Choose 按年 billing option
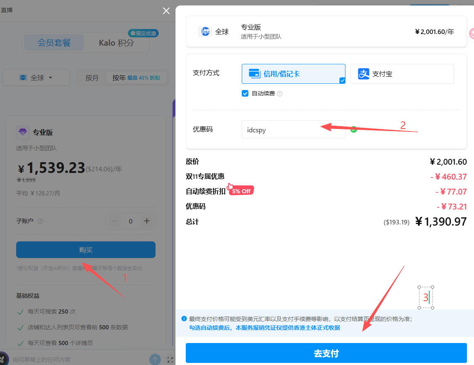 [x=136, y=78]
